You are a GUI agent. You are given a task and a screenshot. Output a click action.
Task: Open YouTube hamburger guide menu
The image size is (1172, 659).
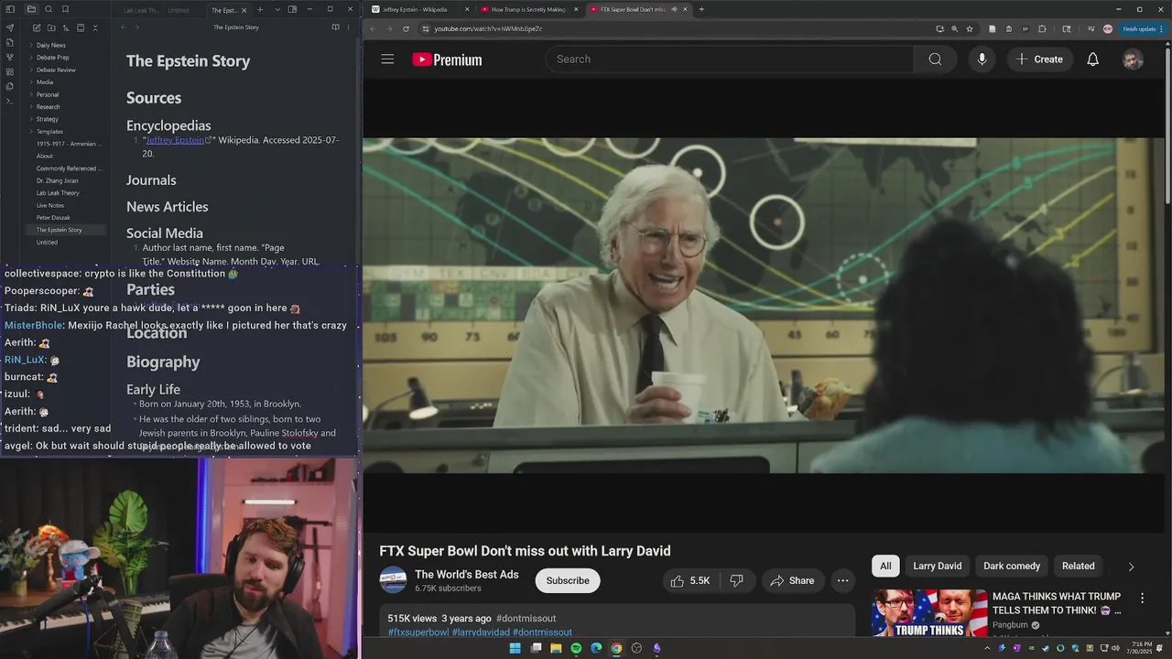[387, 59]
